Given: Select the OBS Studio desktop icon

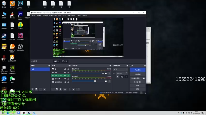Looking at the screenshot, I should pyautogui.click(x=20, y=48).
